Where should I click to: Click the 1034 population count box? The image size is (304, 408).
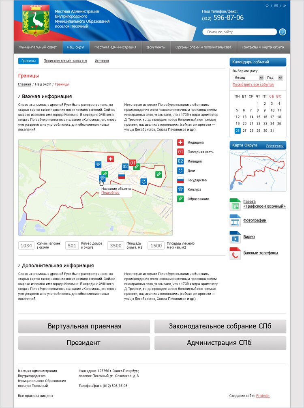tap(26, 246)
